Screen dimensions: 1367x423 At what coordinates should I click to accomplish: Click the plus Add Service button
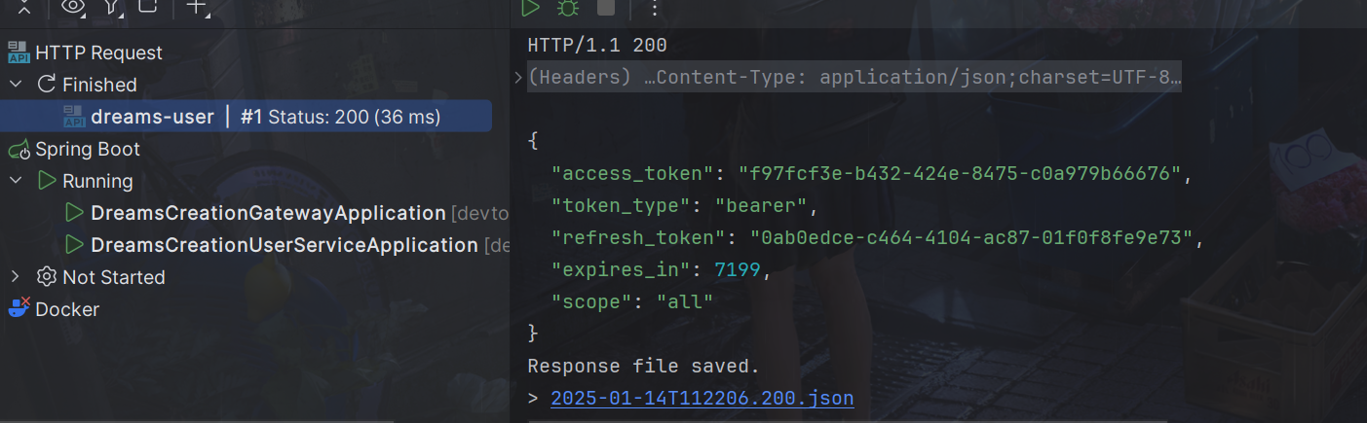pyautogui.click(x=196, y=7)
